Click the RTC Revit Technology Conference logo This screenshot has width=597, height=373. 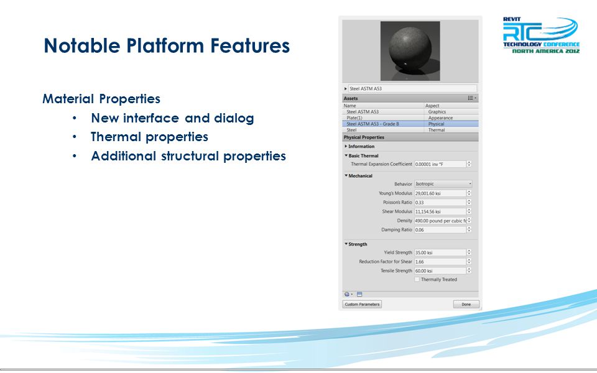point(541,35)
